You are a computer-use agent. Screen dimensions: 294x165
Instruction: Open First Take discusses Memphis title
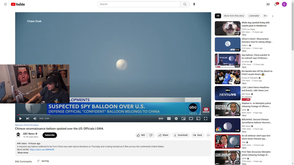(x=256, y=154)
